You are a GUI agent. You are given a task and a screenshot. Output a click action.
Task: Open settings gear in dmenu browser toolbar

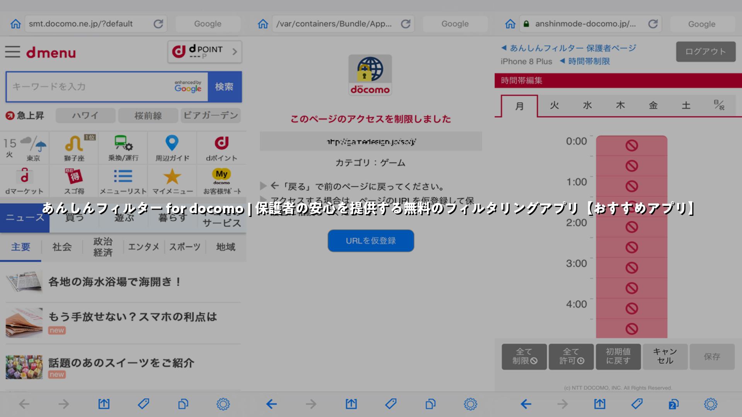[x=223, y=404]
